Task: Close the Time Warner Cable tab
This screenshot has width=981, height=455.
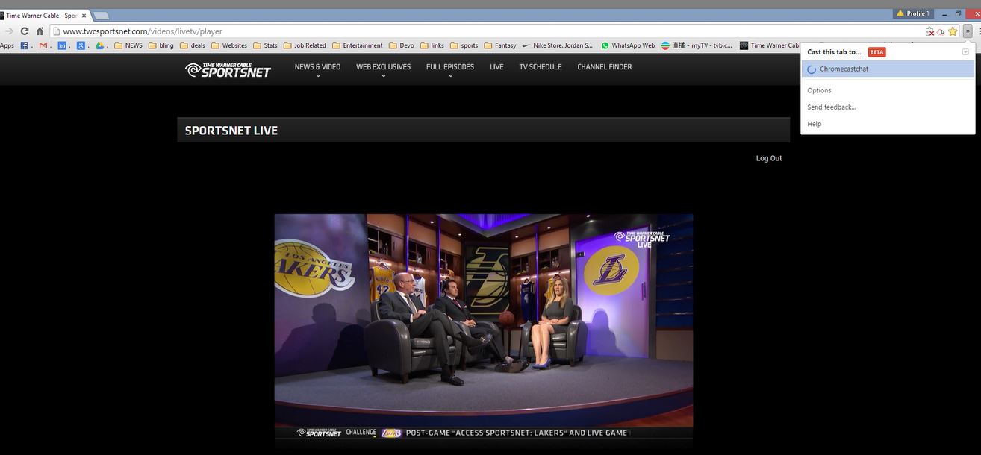Action: point(82,16)
